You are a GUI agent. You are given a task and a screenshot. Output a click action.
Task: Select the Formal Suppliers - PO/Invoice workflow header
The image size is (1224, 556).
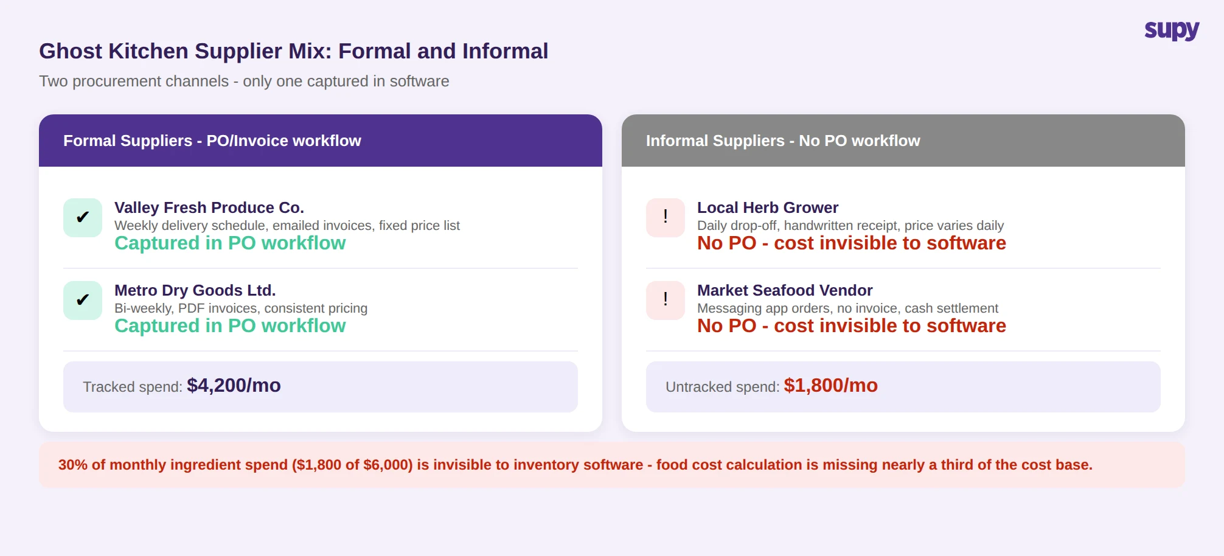coord(321,141)
